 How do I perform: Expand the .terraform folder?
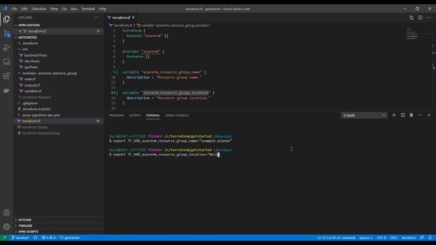(30, 44)
